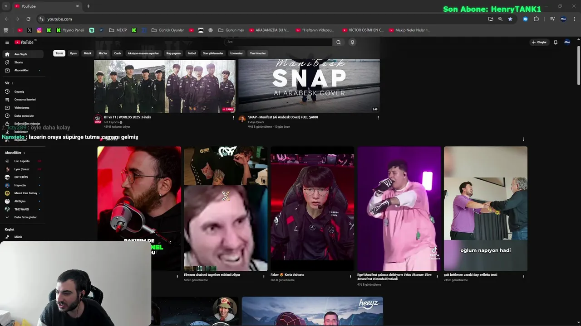Open options for the Elraenn chained together short
This screenshot has width=581, height=326.
pos(264,277)
